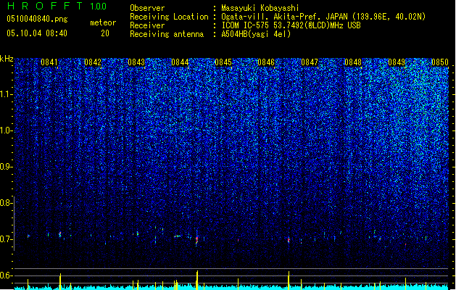Screen dimensions: 456x290
Task: Click the meteor label
Action: tap(103, 22)
